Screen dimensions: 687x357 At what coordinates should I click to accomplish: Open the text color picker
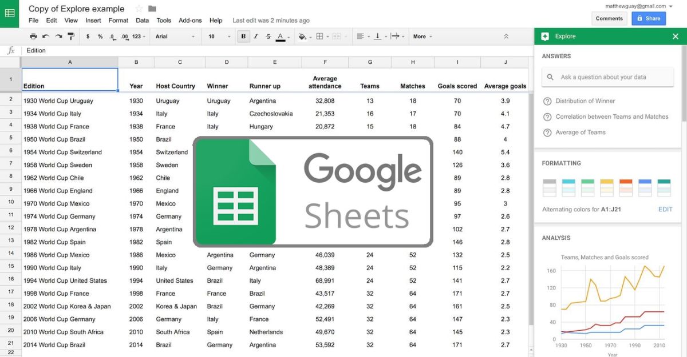[282, 37]
